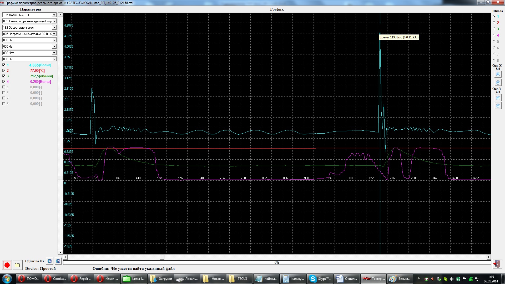This screenshot has width=505, height=284.
Task: Click the graph horizontal scrollbar left arrow
Action: (x=65, y=257)
